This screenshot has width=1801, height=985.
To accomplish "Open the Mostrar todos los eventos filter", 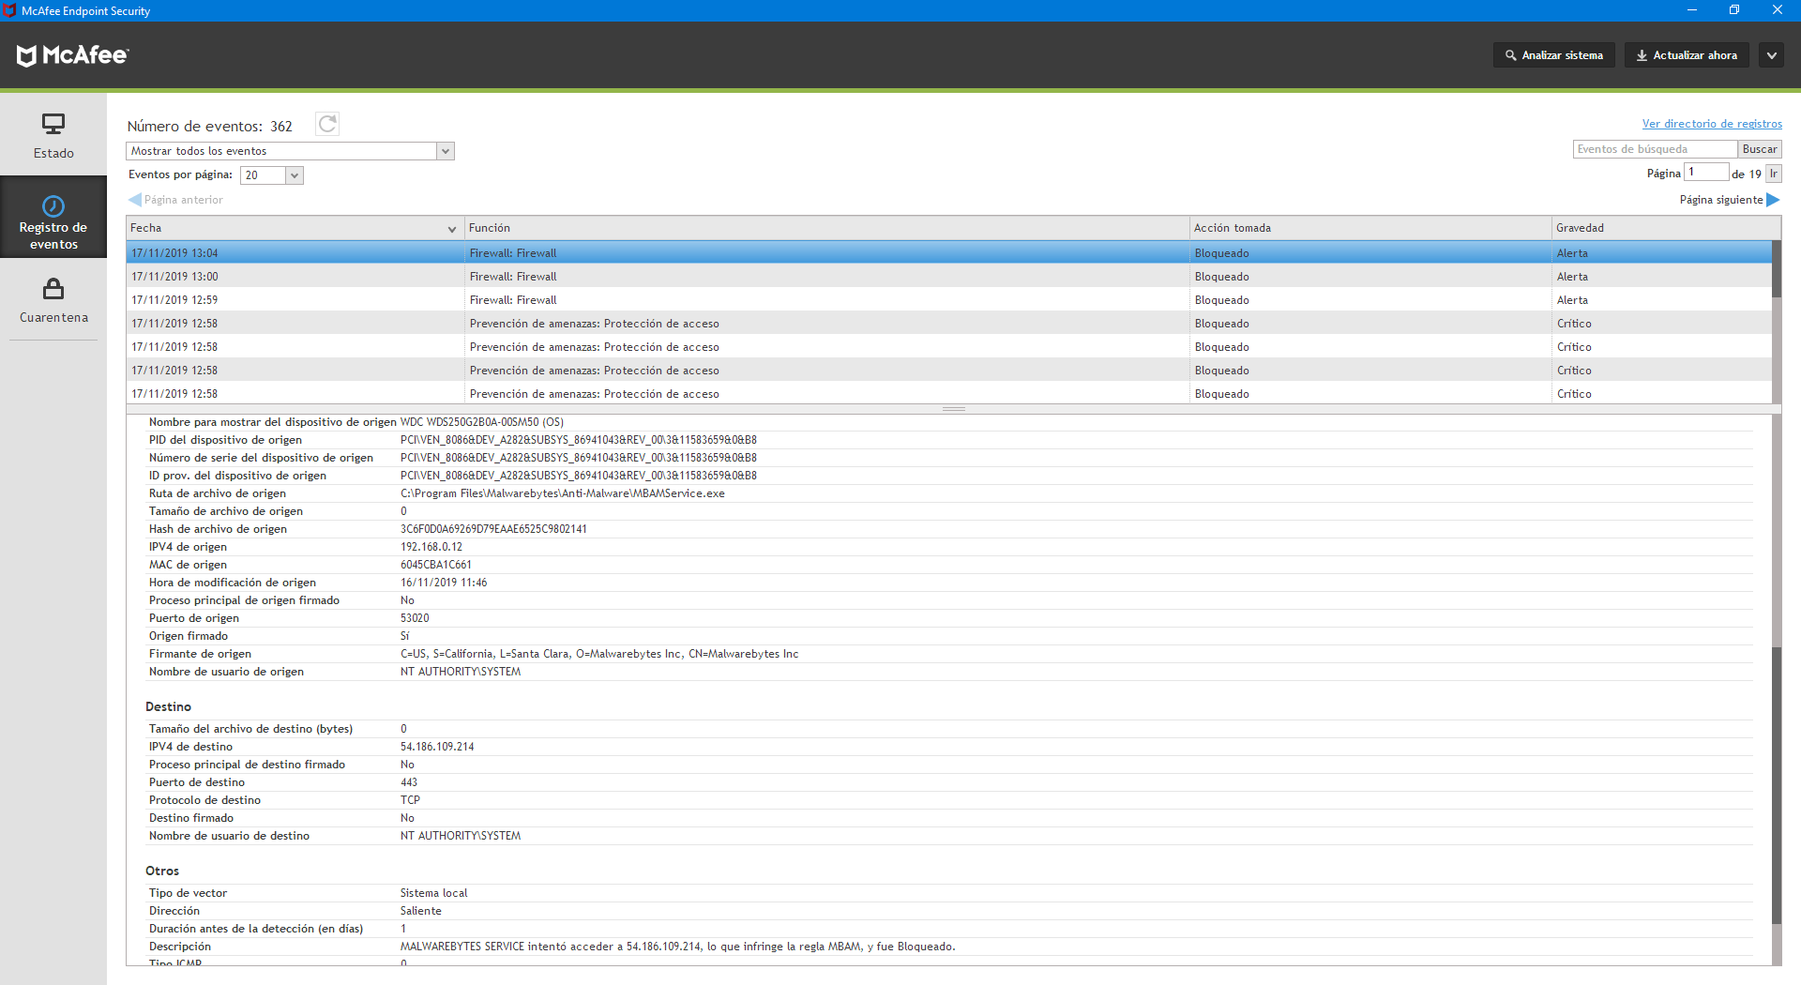I will point(290,151).
